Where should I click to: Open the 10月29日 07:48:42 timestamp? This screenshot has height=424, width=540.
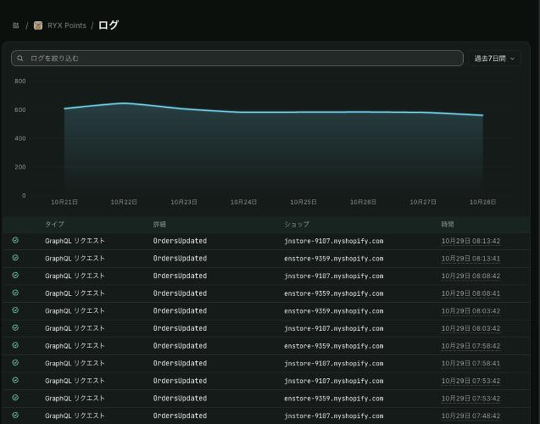[470, 416]
